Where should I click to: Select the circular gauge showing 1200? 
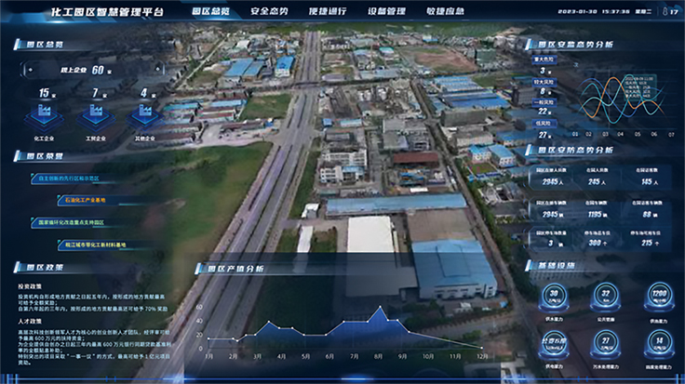pyautogui.click(x=659, y=296)
